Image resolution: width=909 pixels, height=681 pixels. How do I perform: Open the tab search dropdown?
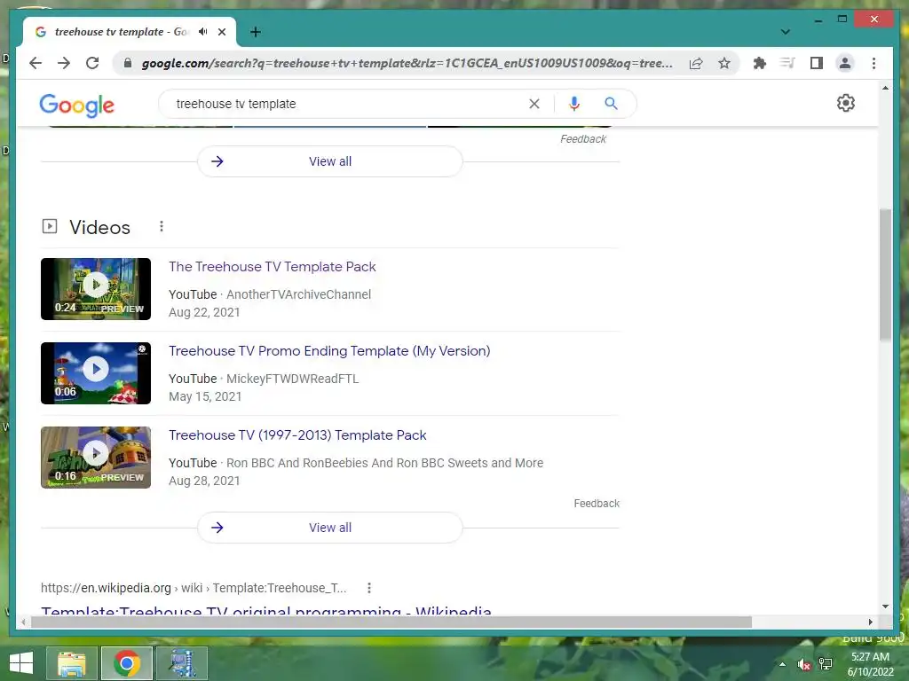click(x=785, y=32)
